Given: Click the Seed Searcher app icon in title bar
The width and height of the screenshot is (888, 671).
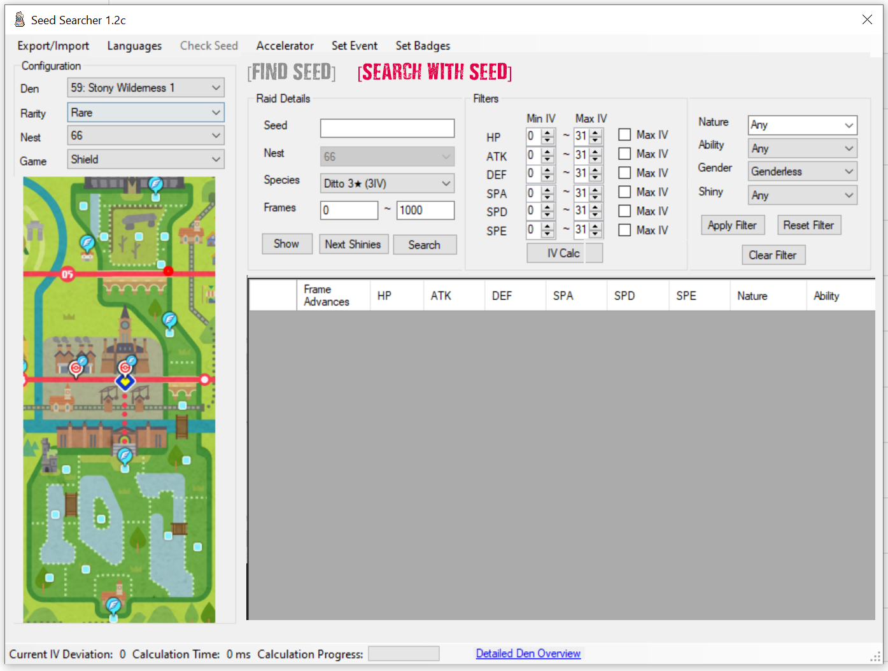Looking at the screenshot, I should (20, 20).
